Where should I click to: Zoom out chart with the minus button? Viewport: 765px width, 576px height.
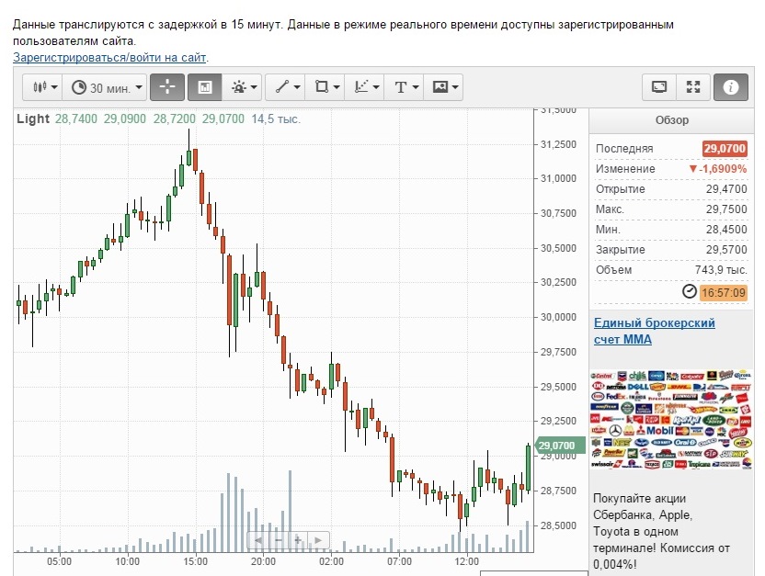(x=279, y=539)
